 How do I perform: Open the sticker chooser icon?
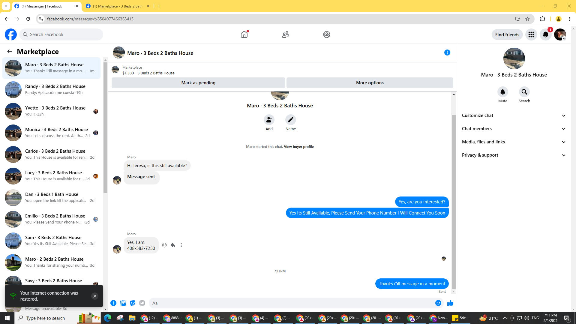[133, 303]
